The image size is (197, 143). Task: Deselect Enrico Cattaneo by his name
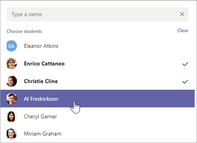point(44,64)
